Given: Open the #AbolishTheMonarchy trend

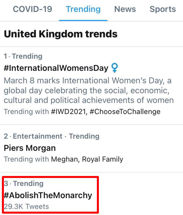Looking at the screenshot, I should click(x=48, y=195).
